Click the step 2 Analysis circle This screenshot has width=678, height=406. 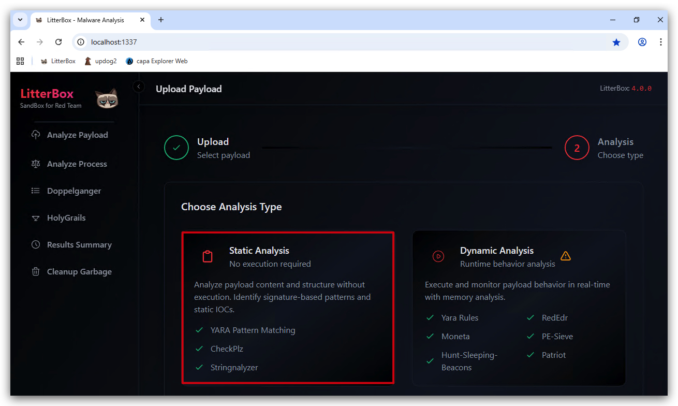click(x=577, y=148)
